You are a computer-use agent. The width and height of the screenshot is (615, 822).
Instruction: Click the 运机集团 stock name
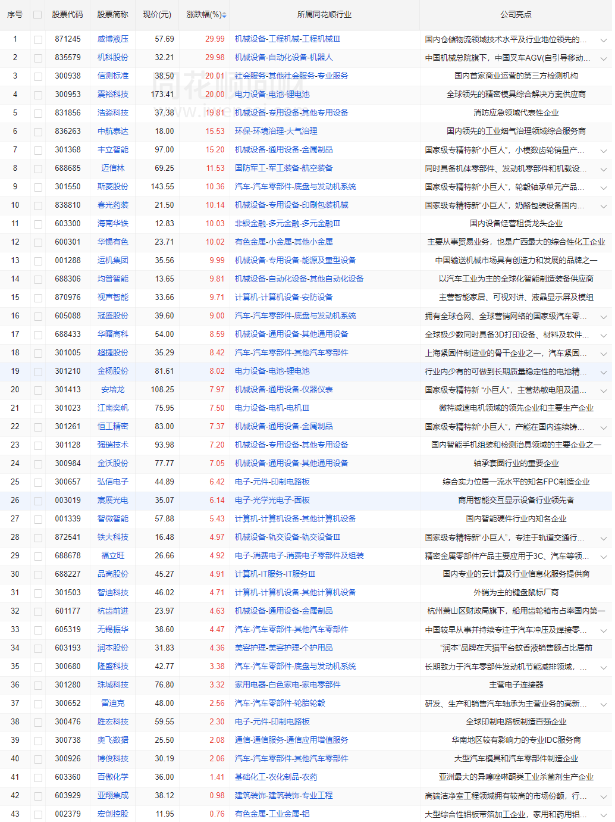point(113,260)
